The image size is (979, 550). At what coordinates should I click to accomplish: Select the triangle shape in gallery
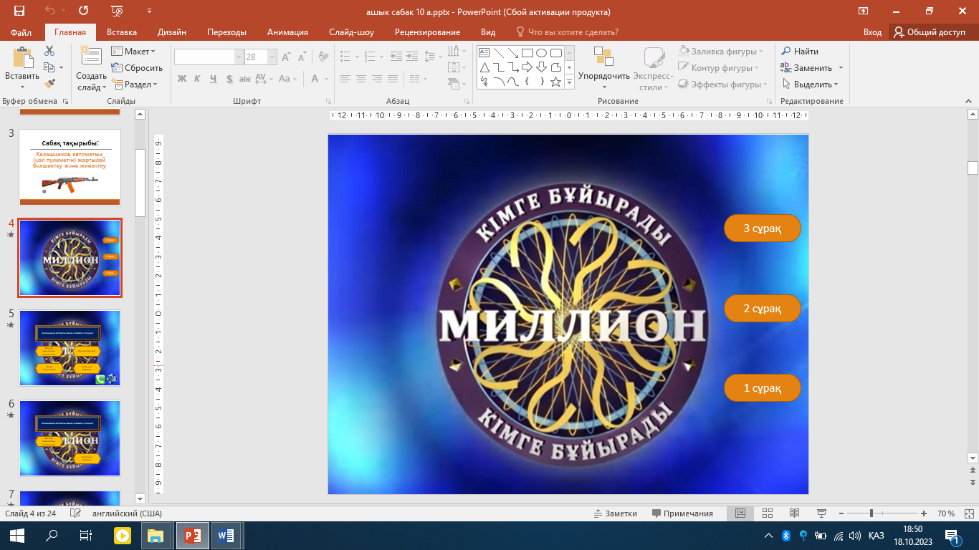pyautogui.click(x=484, y=67)
